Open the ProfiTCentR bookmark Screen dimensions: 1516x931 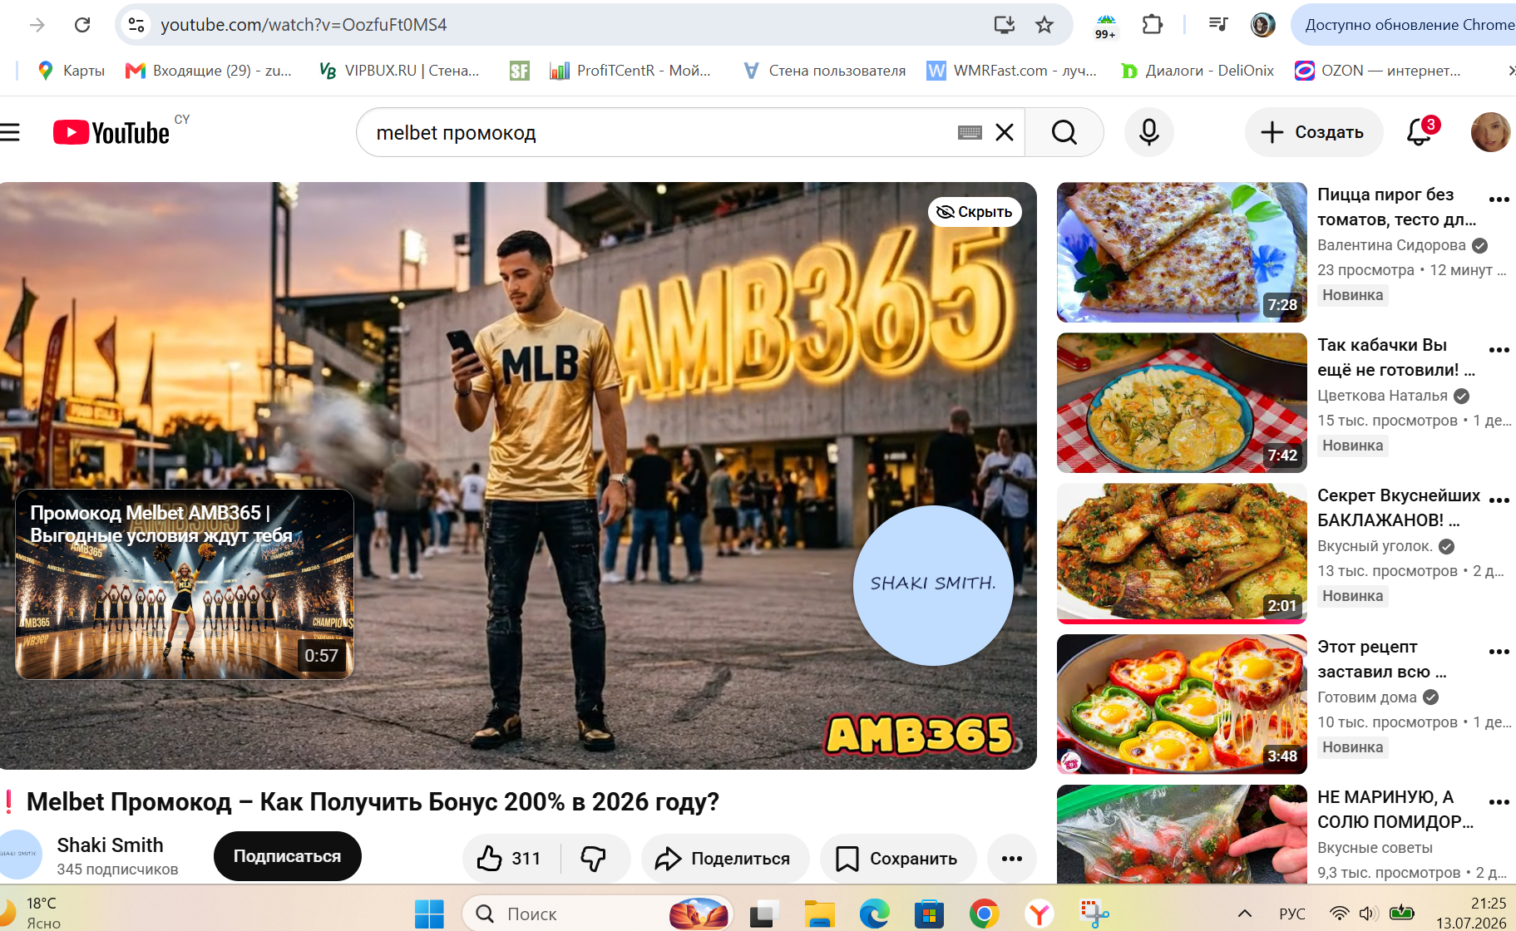(630, 71)
